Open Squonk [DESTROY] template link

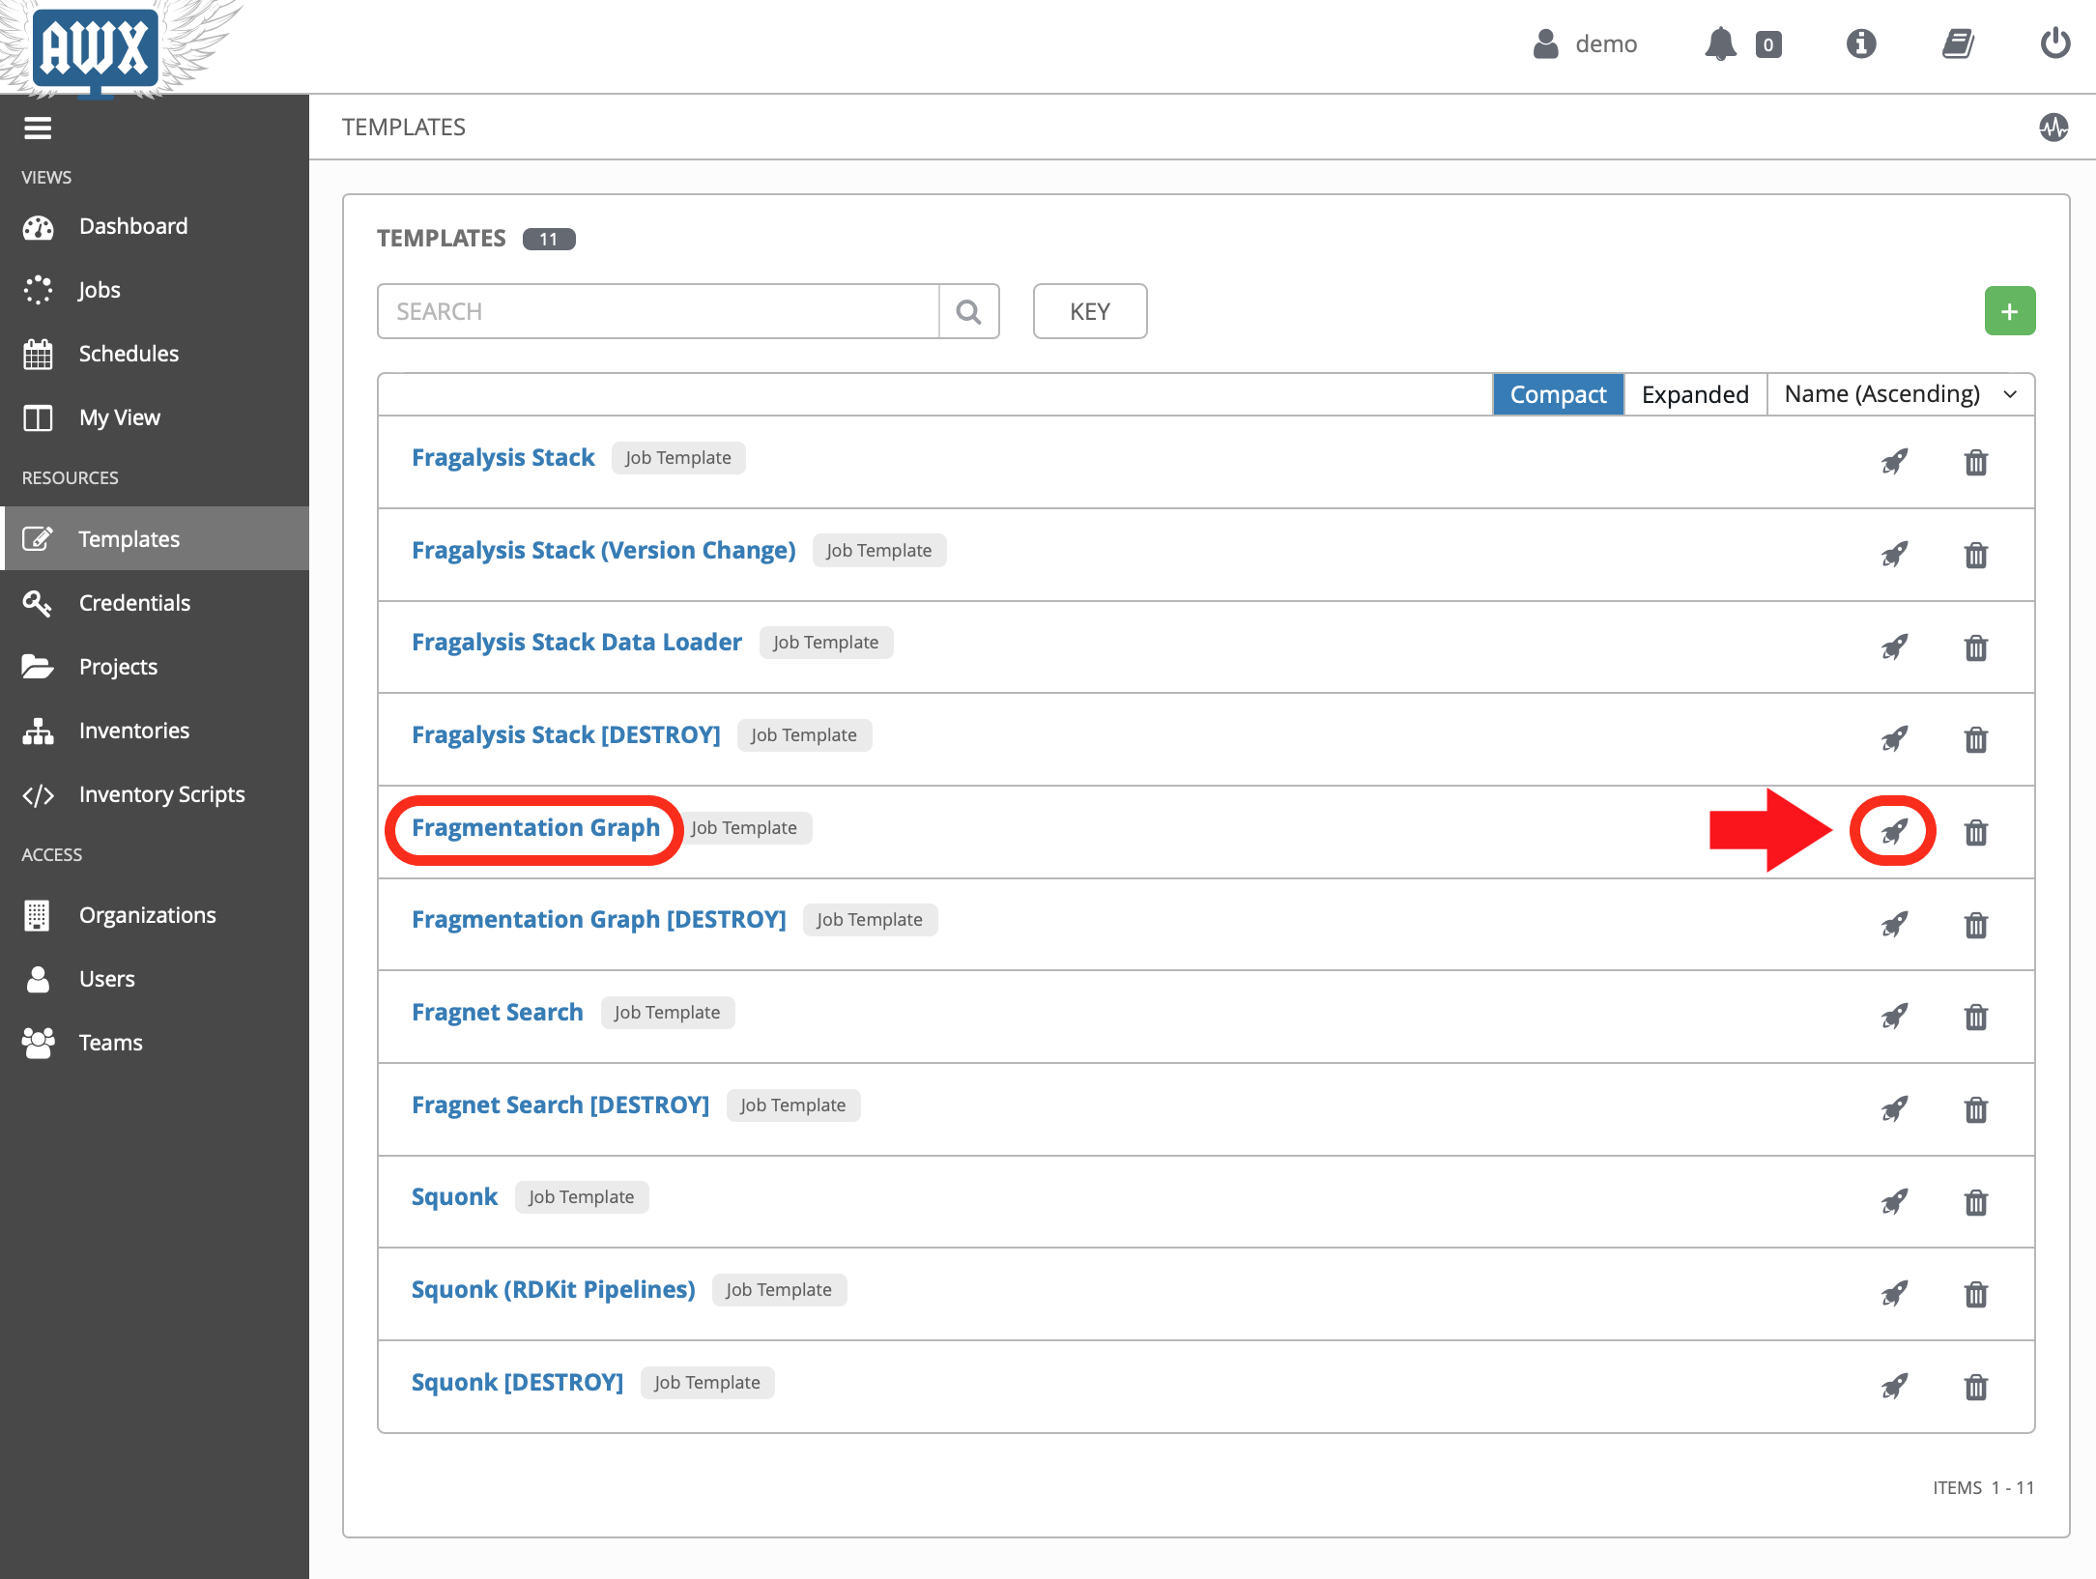517,1382
